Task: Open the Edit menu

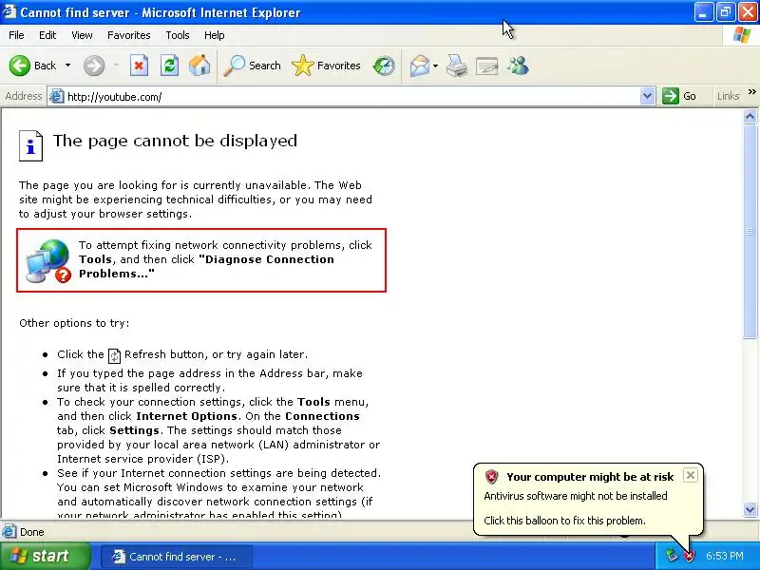Action: click(47, 35)
